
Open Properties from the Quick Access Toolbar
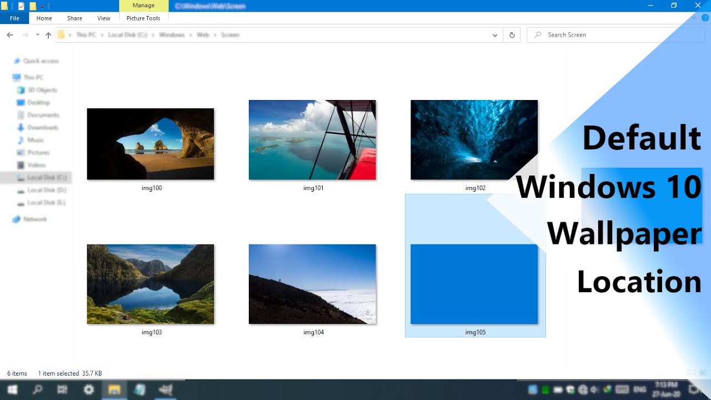[21, 6]
